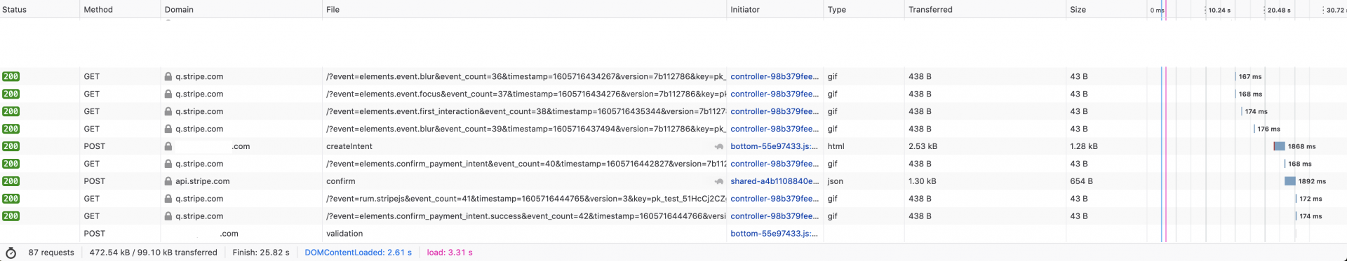Click the 1.30 kB transferred value
The height and width of the screenshot is (261, 1347).
[923, 181]
